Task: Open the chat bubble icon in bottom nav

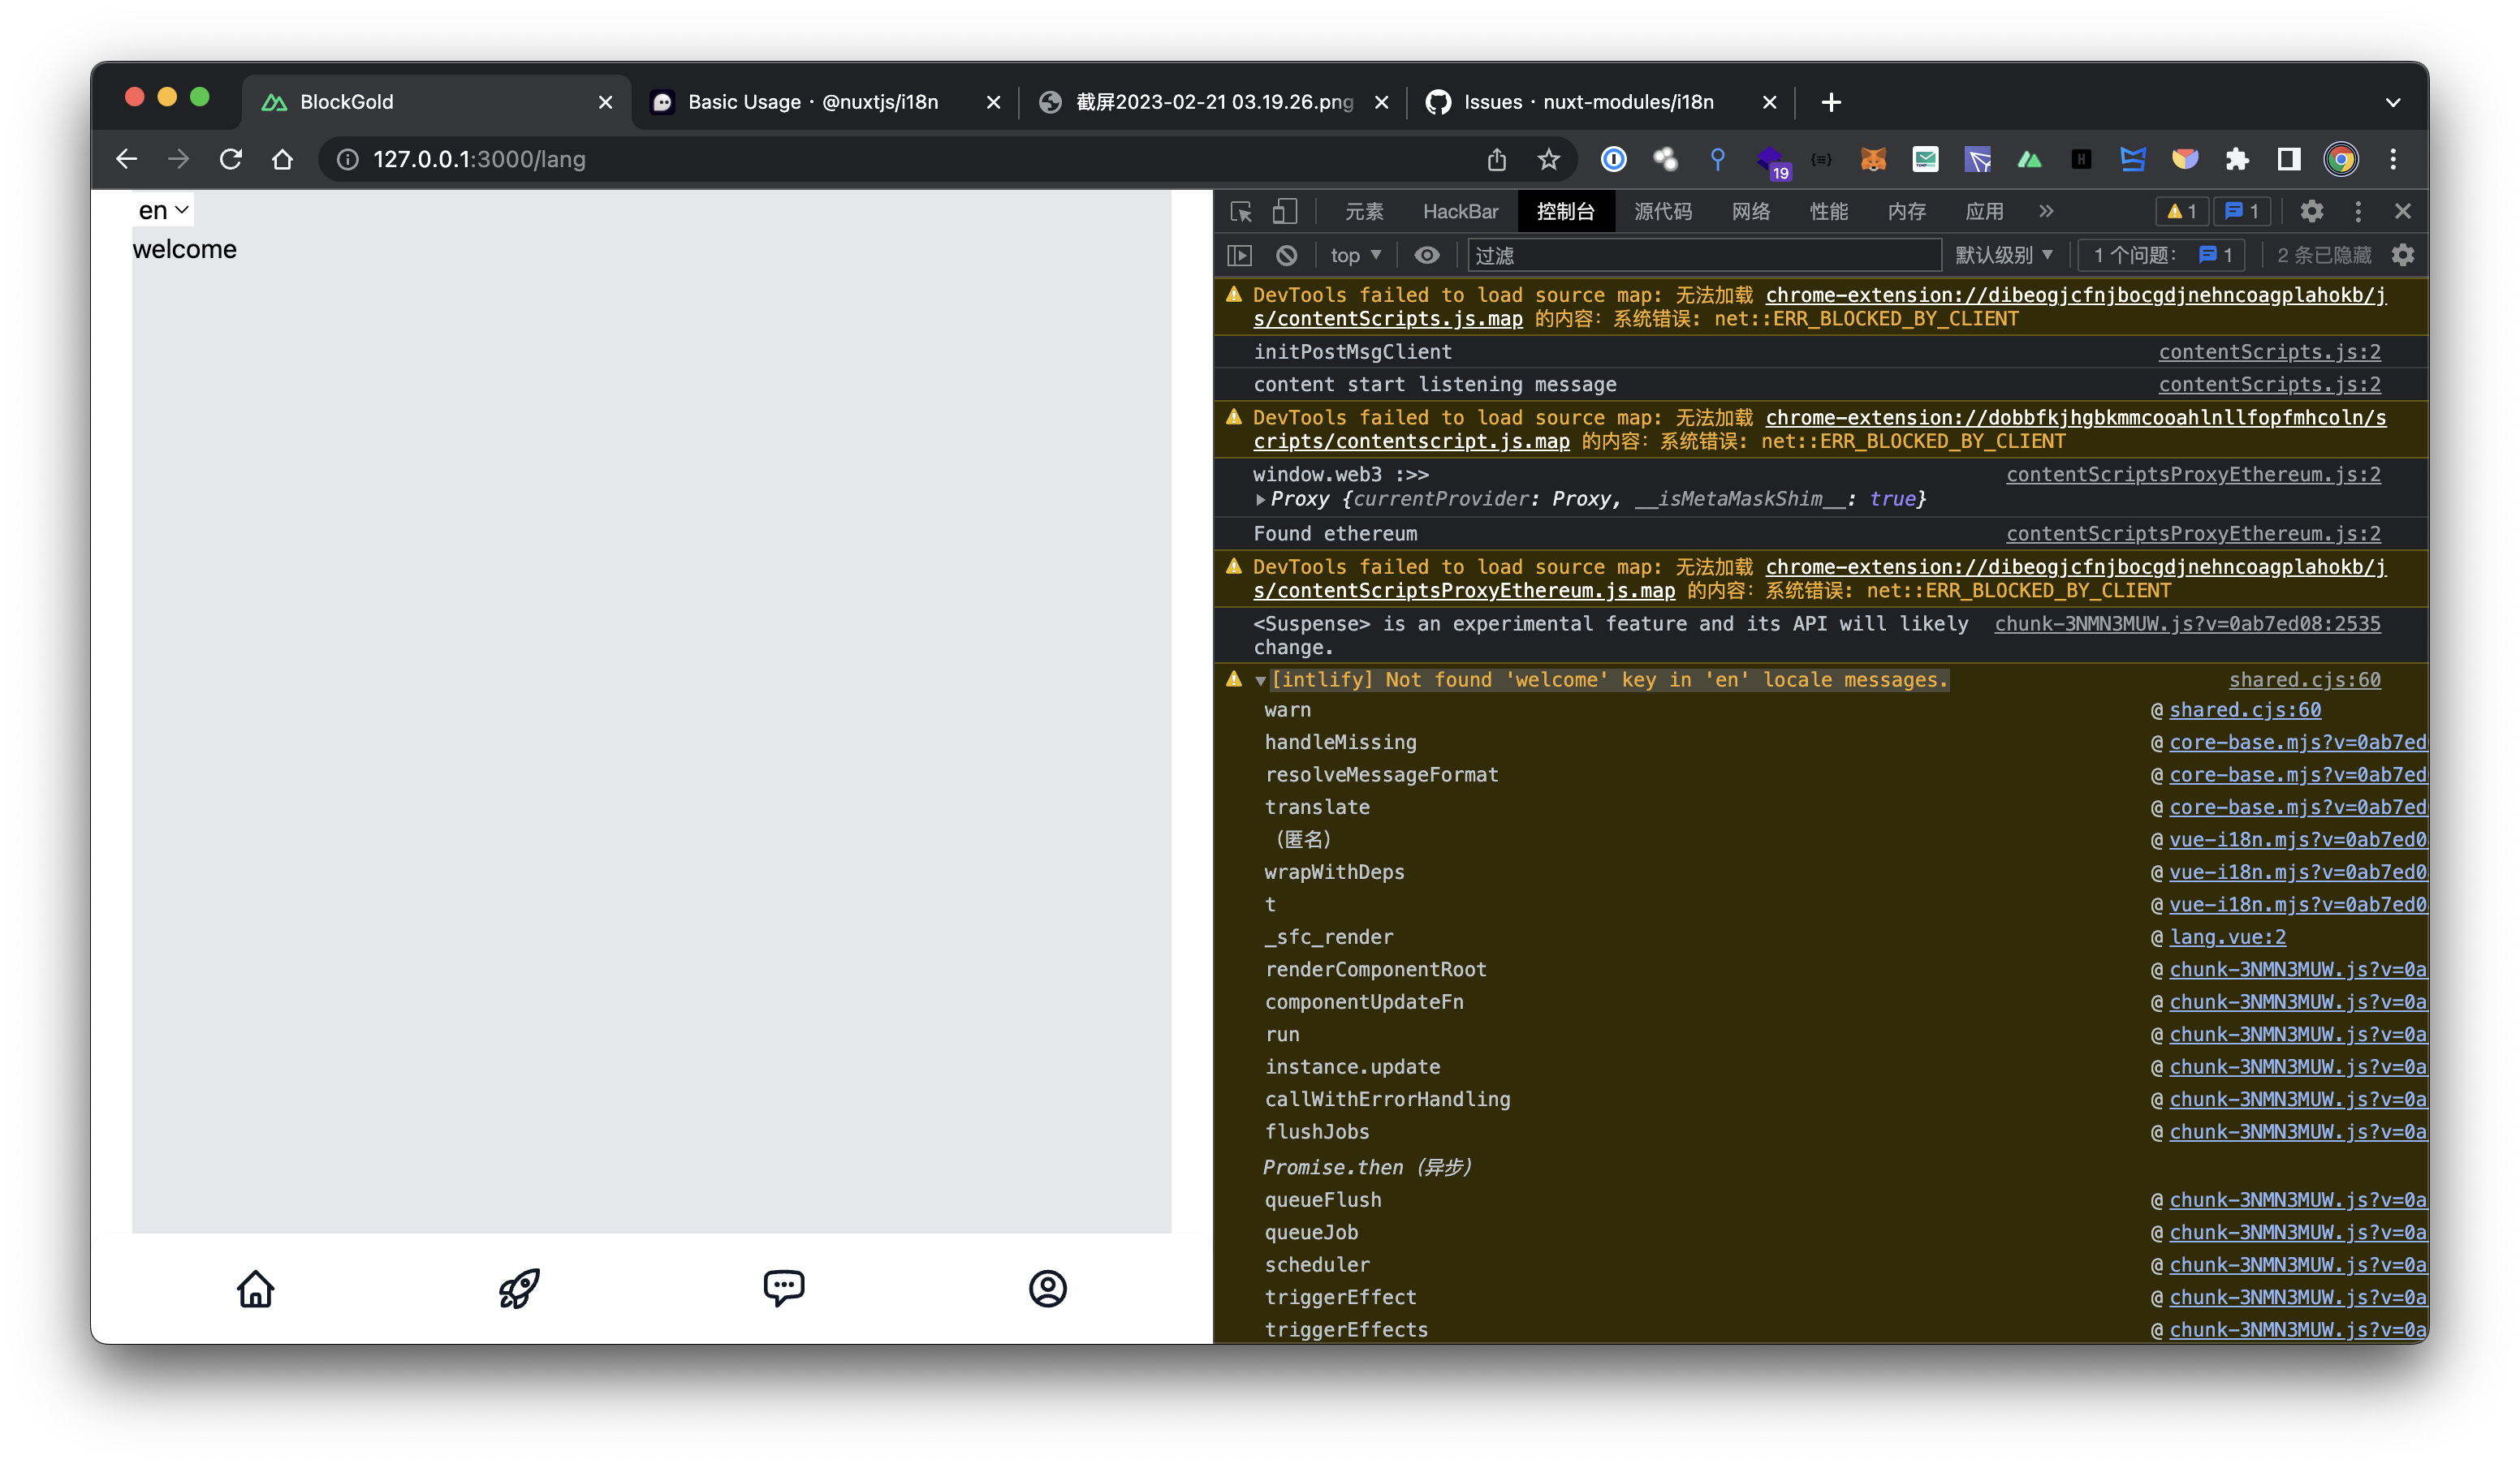Action: click(783, 1288)
